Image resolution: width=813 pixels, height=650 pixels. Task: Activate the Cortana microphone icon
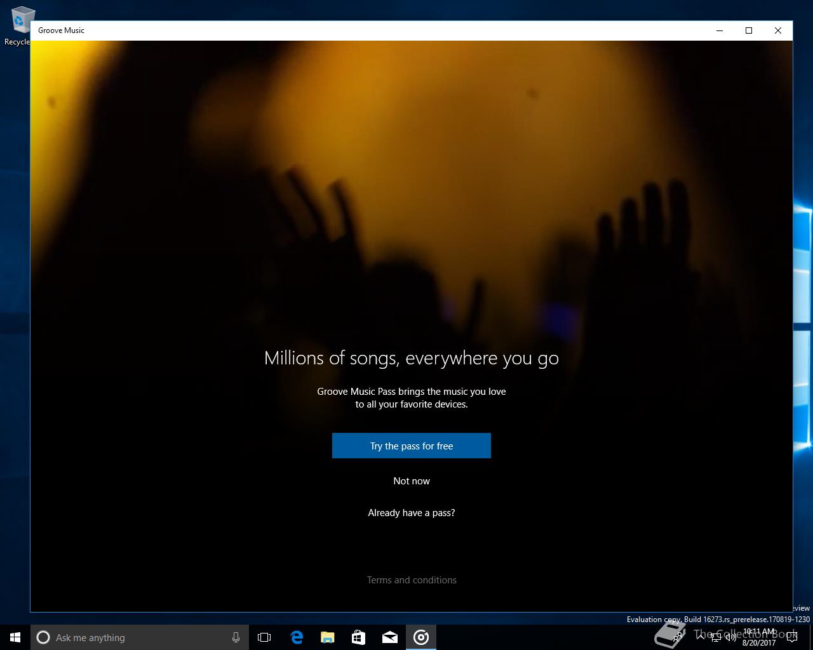[236, 637]
